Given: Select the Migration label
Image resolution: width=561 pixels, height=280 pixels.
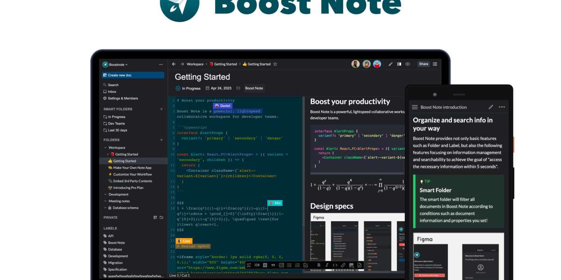Looking at the screenshot, I should [113, 263].
